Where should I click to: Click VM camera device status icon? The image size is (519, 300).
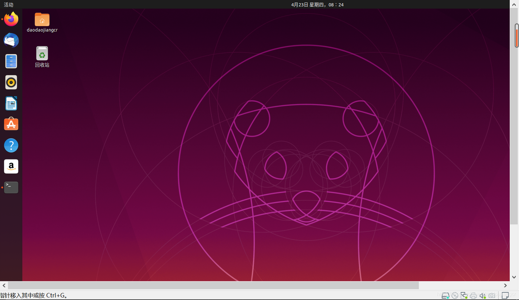click(492, 296)
